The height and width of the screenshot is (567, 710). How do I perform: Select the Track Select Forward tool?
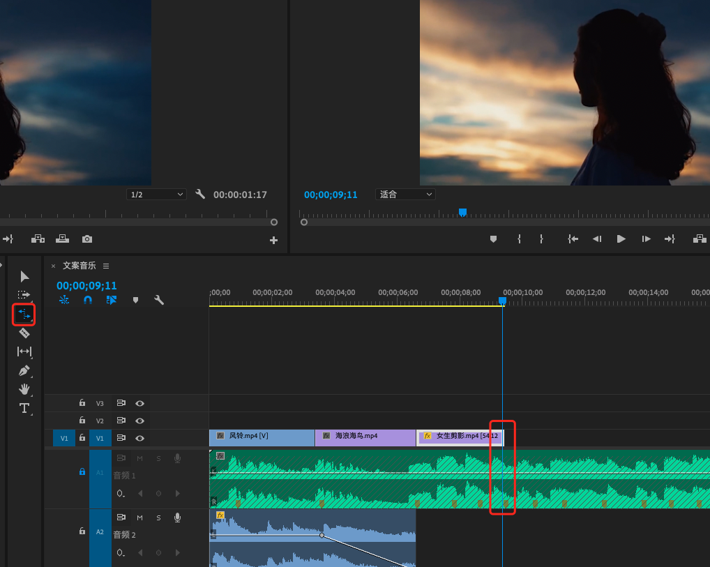click(x=24, y=295)
